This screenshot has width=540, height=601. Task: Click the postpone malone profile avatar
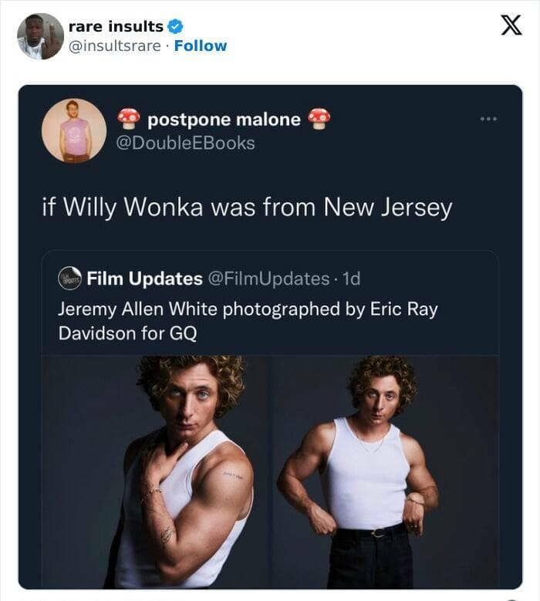(x=74, y=130)
